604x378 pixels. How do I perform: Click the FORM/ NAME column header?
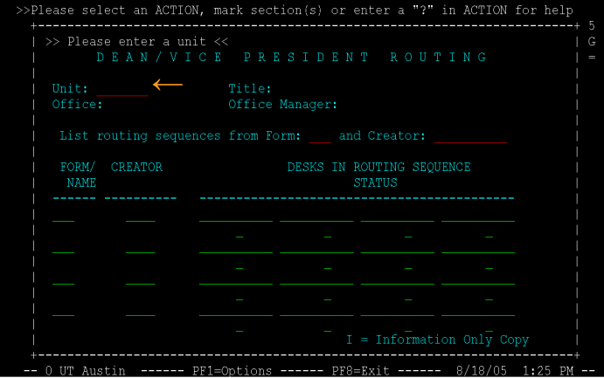(78, 175)
